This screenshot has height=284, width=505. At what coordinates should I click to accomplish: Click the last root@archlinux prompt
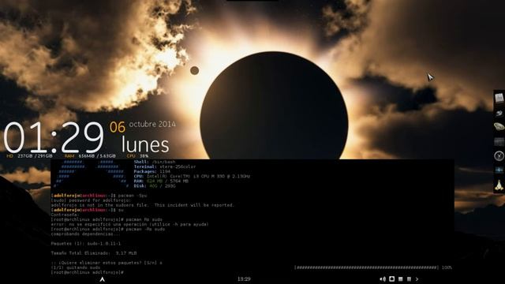(x=88, y=272)
